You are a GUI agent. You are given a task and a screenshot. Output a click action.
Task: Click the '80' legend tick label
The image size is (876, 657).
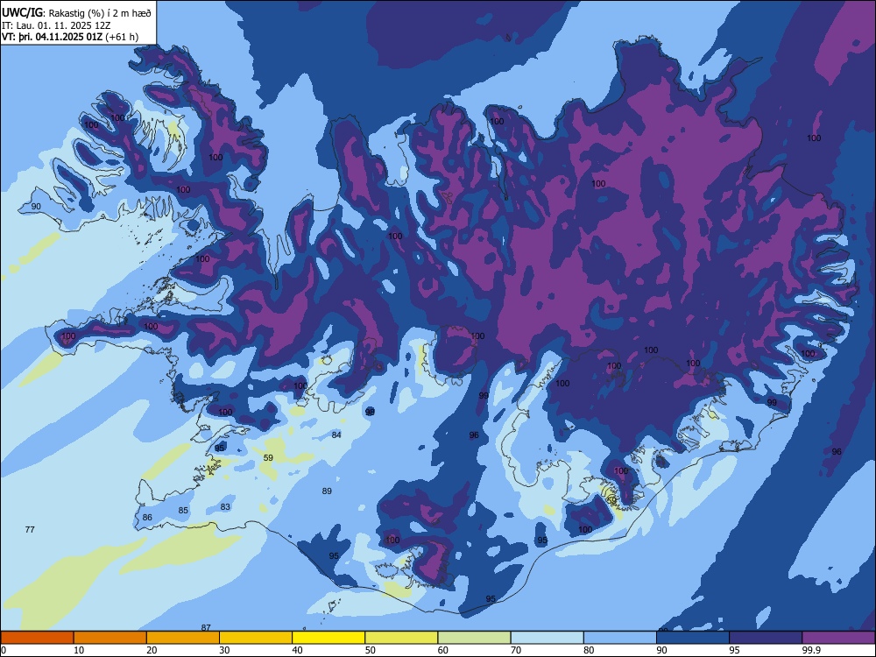[x=589, y=650]
